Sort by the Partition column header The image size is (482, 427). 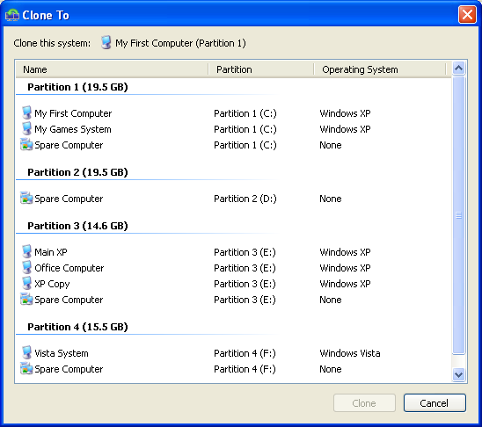coord(261,69)
